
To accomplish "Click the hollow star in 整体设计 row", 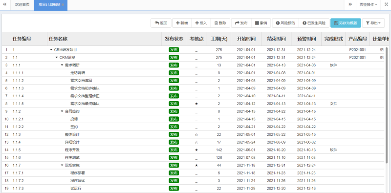I will (x=196, y=134).
